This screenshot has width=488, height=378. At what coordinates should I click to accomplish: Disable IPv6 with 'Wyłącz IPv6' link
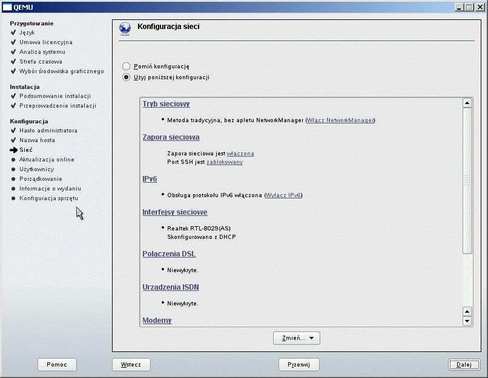283,195
